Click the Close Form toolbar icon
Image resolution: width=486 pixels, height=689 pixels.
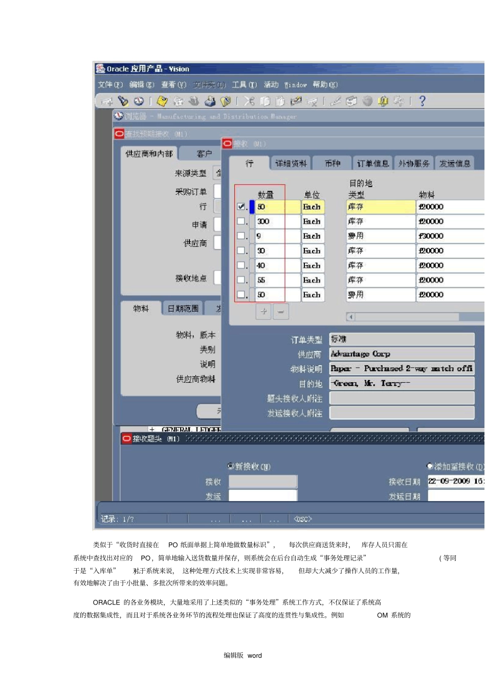[x=226, y=101]
